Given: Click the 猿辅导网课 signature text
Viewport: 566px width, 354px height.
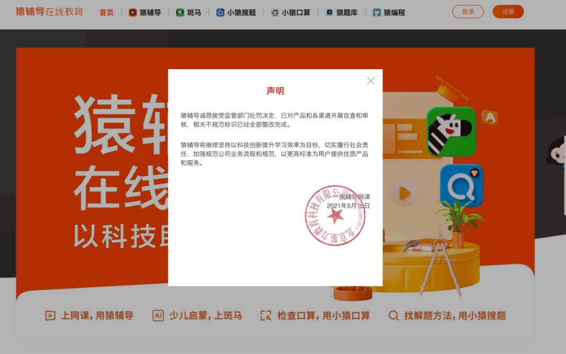Looking at the screenshot, I should 354,197.
